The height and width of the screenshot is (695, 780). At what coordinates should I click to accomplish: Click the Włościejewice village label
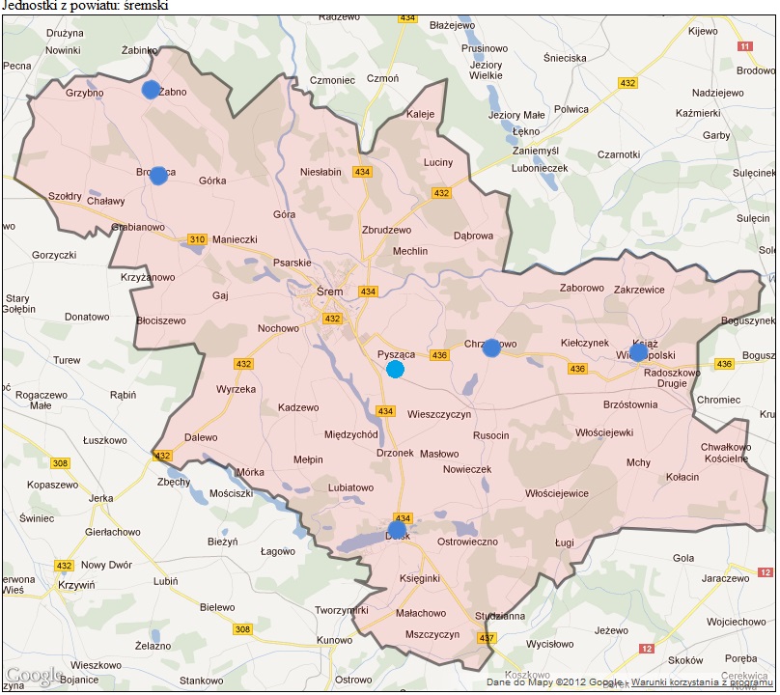[x=557, y=493]
